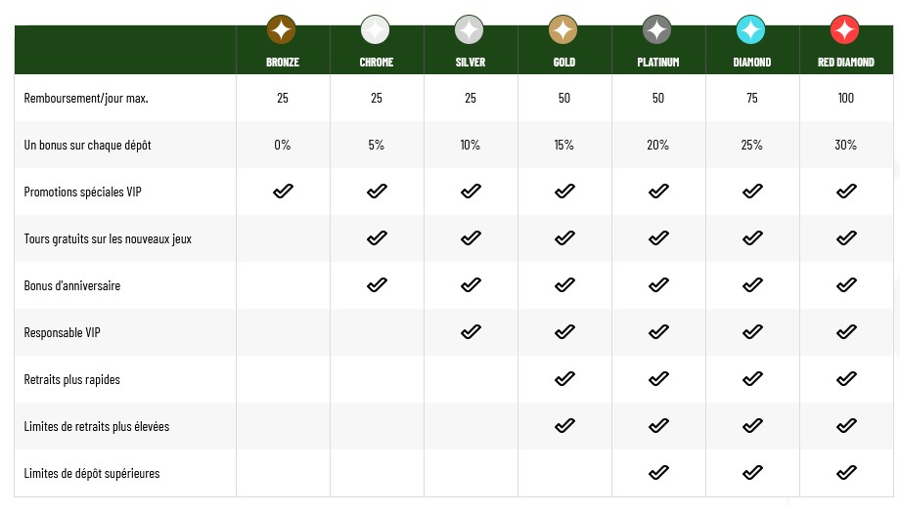Screen dimensions: 900x514
Task: Click Gold checkmark for Retraits plus rapides
Action: (x=564, y=379)
